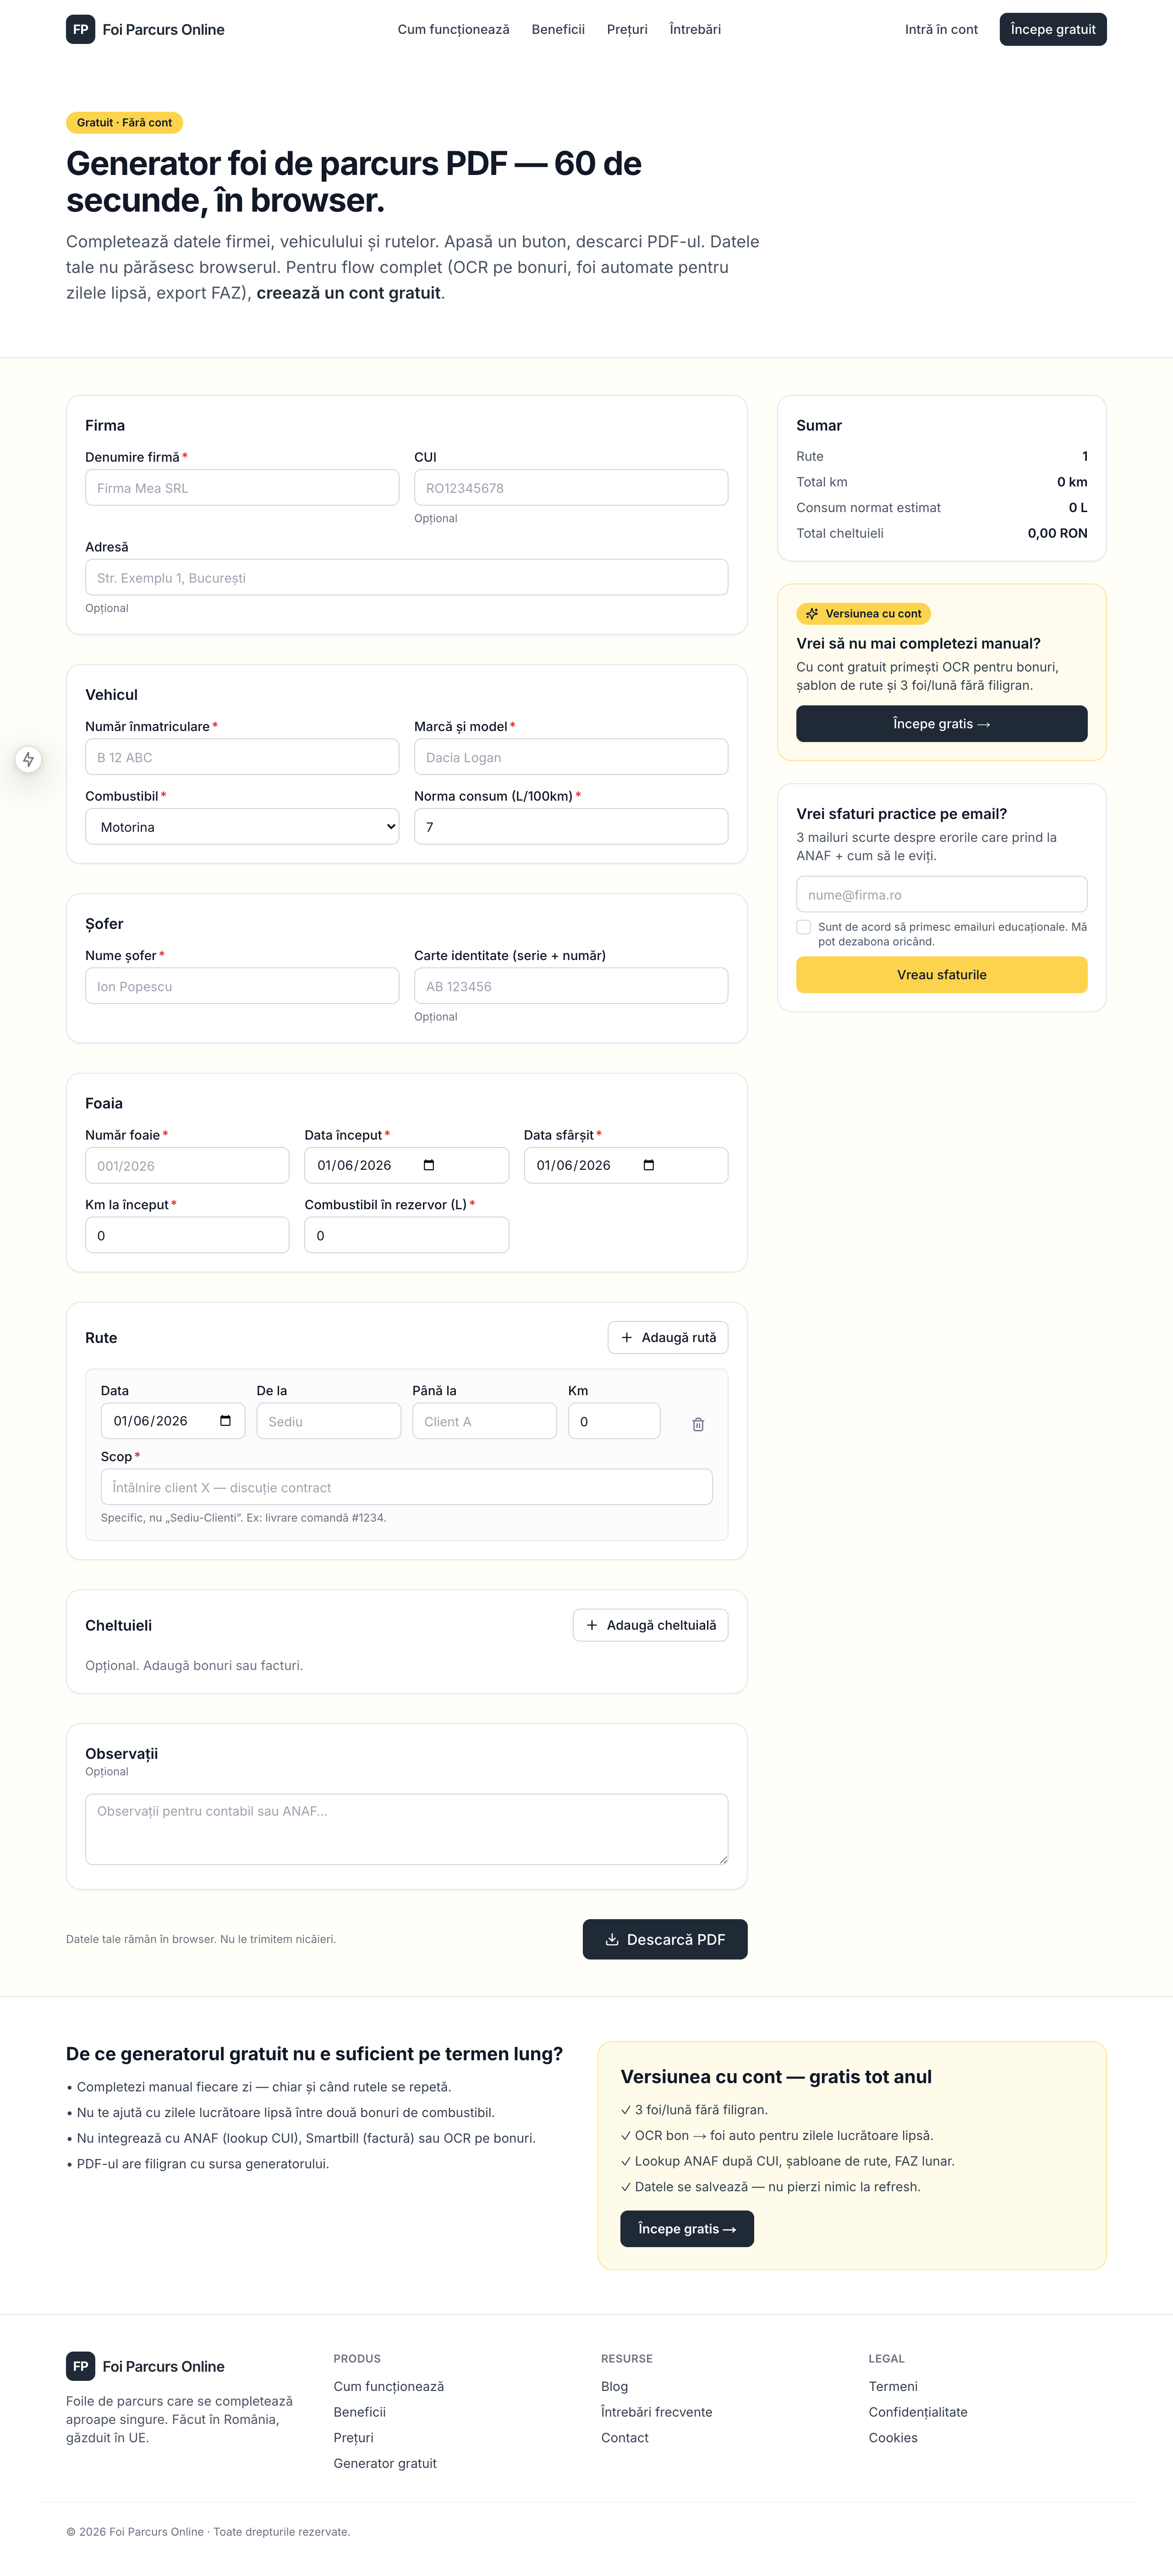Open calendar picker for Data sfârșit
The height and width of the screenshot is (2576, 1173).
(648, 1165)
